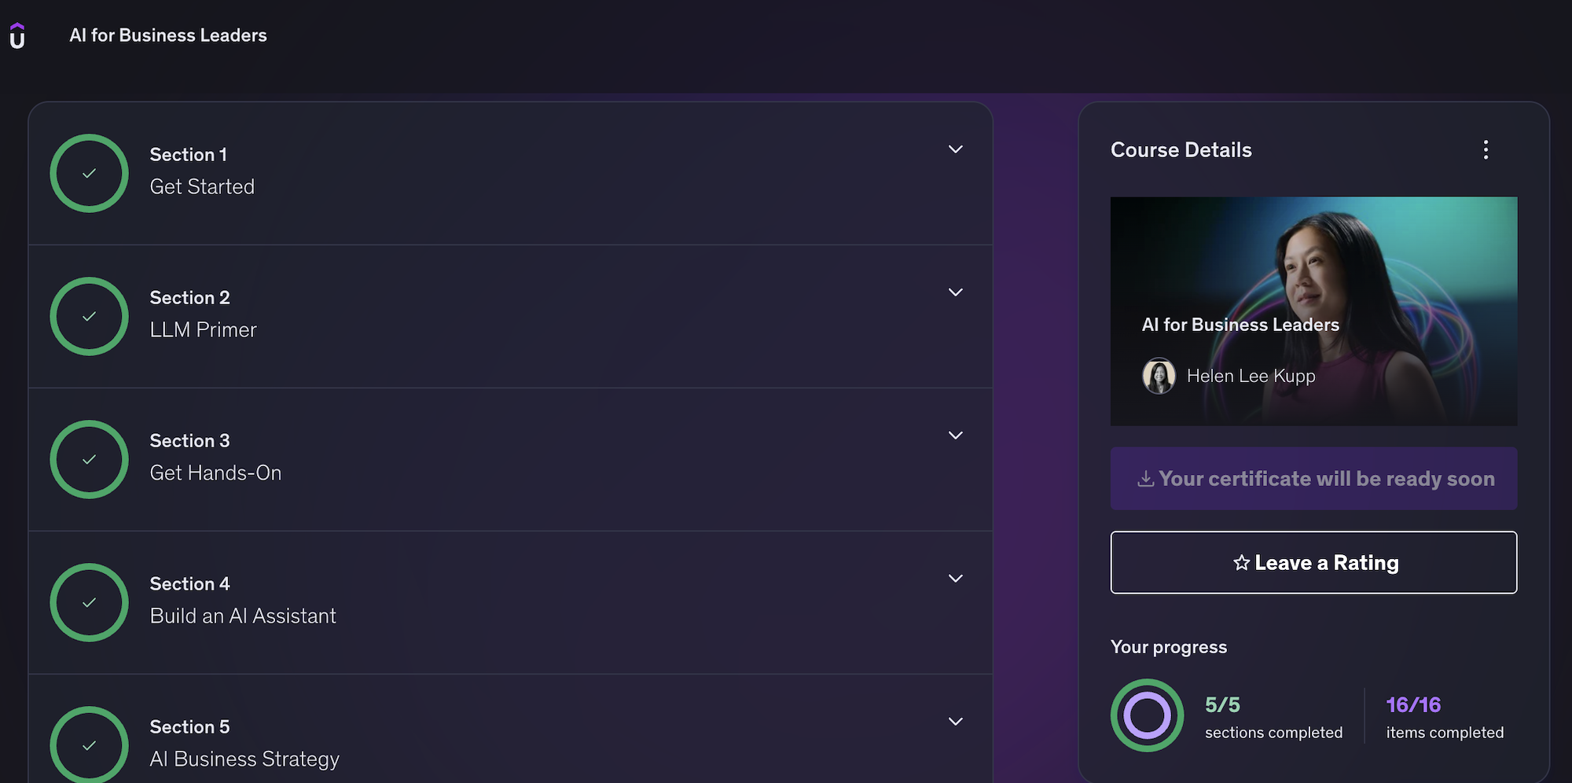Expand Section 1 Get Started chevron
This screenshot has width=1572, height=783.
955,149
